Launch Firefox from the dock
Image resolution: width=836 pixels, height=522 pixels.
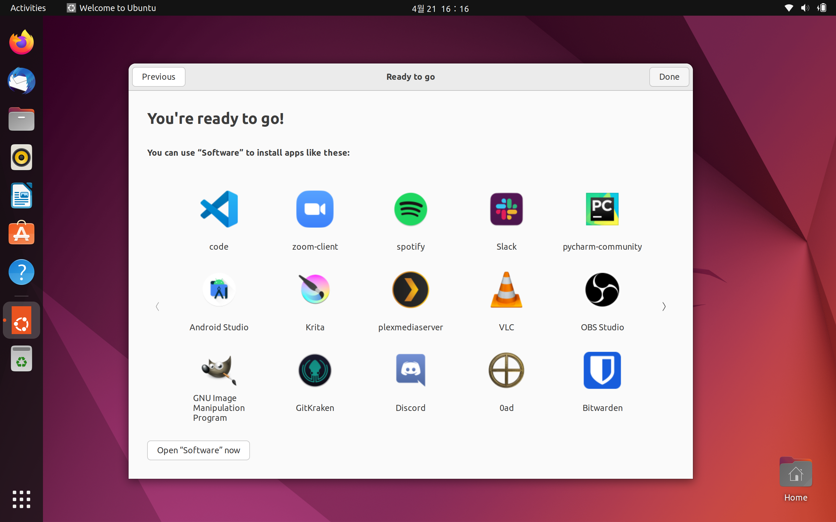tap(21, 42)
